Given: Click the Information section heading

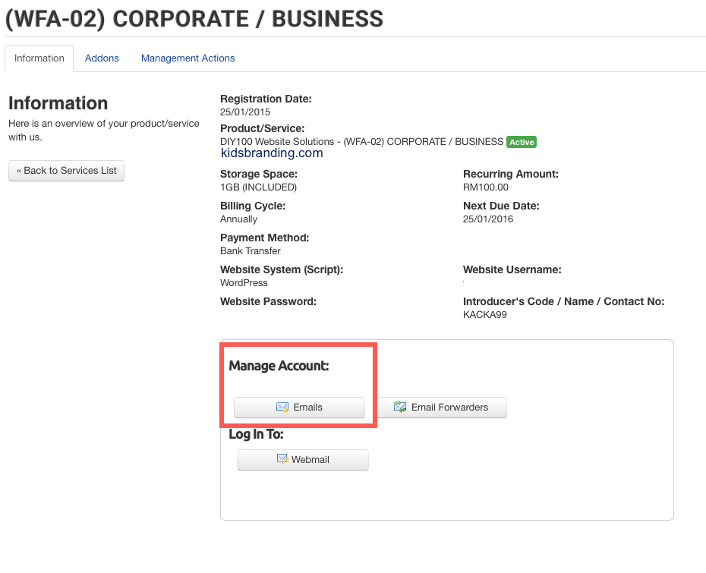Looking at the screenshot, I should 58,103.
